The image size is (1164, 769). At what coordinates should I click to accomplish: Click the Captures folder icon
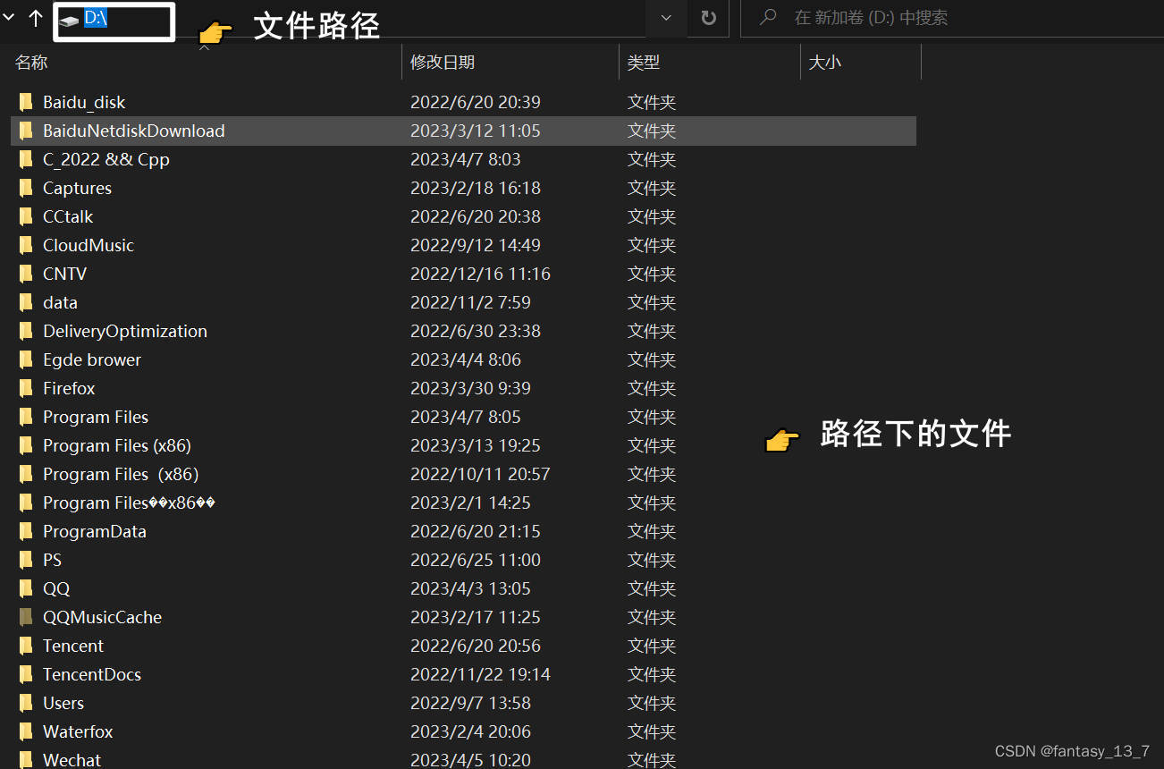pyautogui.click(x=26, y=188)
